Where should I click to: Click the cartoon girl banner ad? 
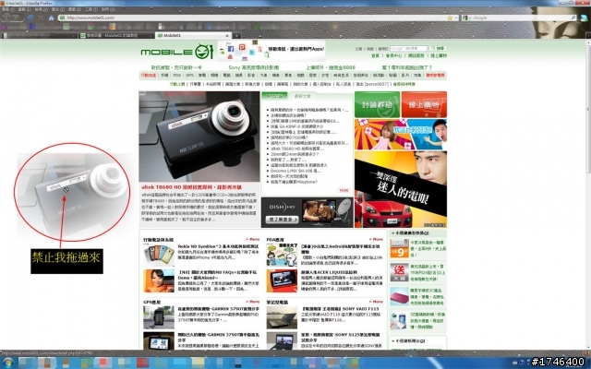tap(401, 135)
